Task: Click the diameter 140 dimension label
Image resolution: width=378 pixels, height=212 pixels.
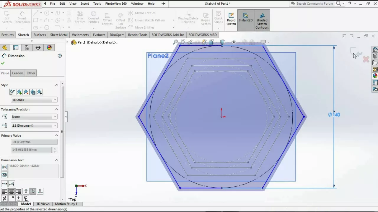Action: pyautogui.click(x=334, y=115)
